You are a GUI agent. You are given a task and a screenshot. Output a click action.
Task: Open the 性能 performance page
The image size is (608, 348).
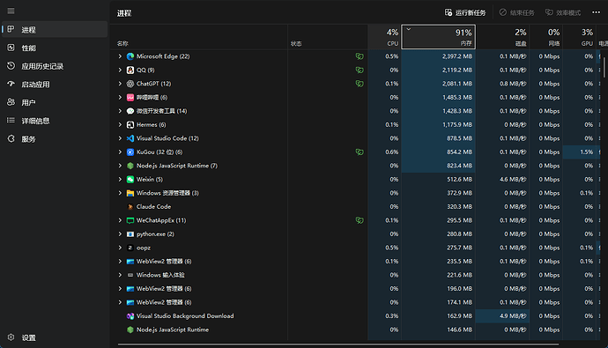55,48
